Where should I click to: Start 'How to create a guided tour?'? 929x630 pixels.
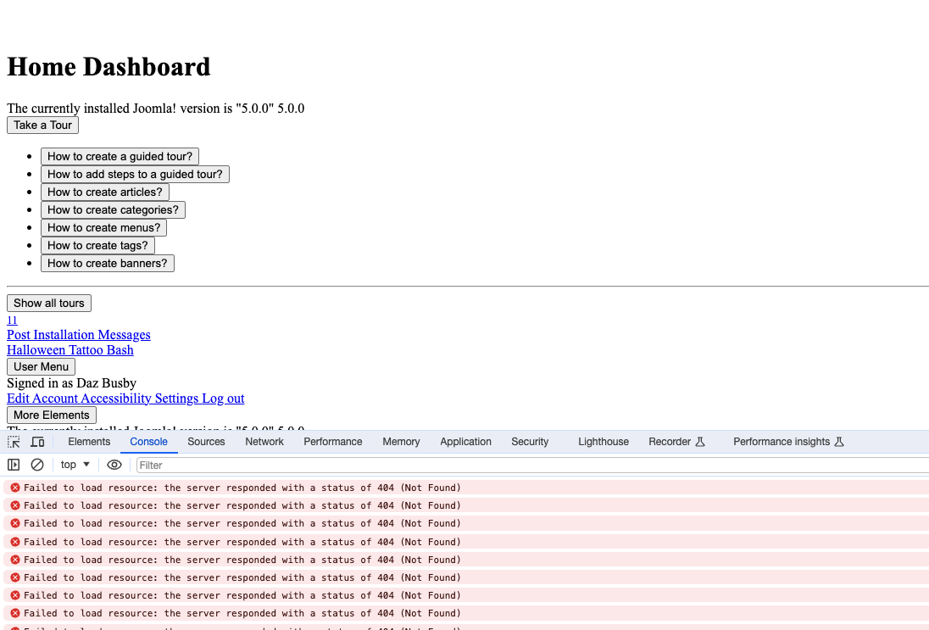[120, 157]
